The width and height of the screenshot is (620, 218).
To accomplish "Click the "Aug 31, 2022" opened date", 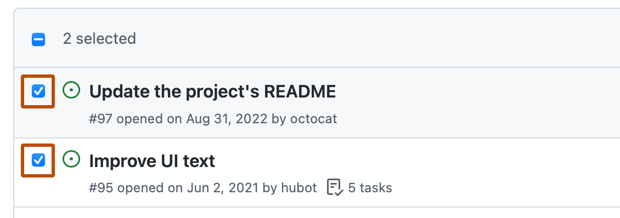I will pos(227,119).
